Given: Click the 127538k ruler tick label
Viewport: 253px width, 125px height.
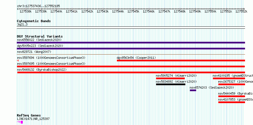Looking at the screenshot, I should point(26,11).
